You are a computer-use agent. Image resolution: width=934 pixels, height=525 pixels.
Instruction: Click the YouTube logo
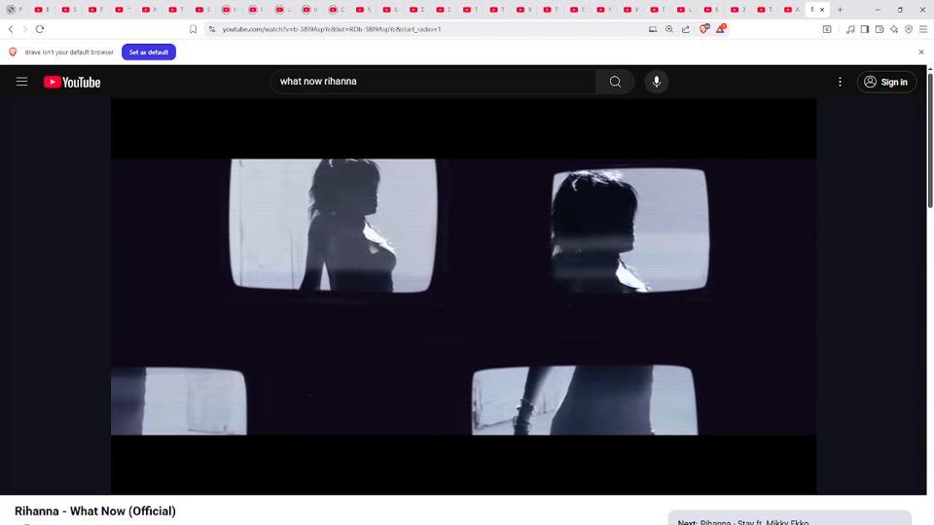[x=72, y=82]
